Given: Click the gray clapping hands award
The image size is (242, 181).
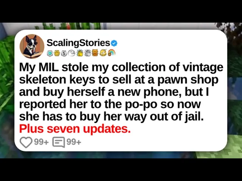Looking at the screenshot, I should [87, 53].
